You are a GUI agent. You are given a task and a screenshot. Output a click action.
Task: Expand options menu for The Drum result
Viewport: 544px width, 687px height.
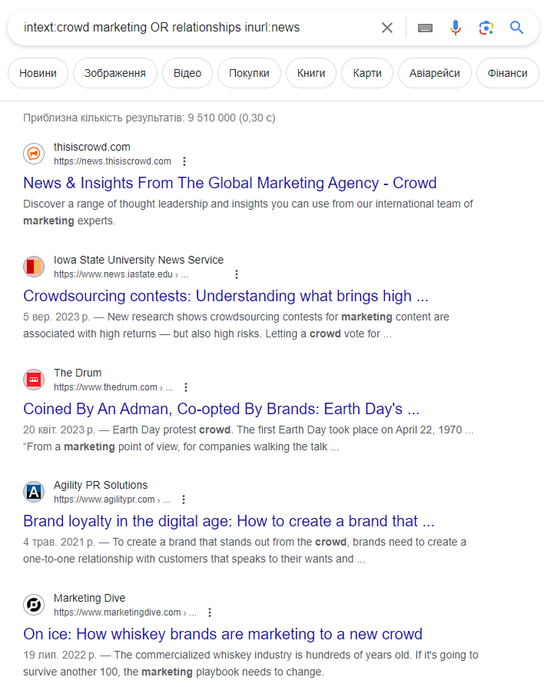coord(186,387)
